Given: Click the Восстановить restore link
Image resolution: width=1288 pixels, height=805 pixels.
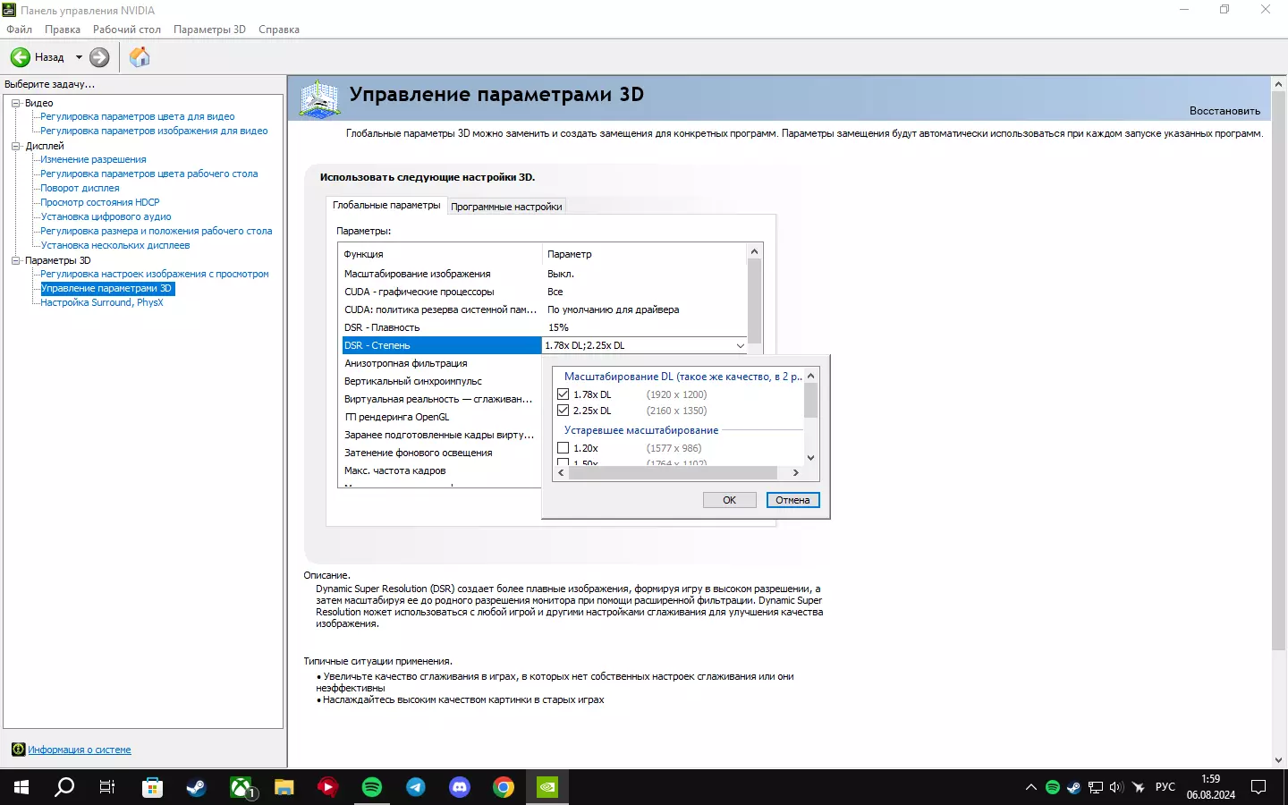Looking at the screenshot, I should 1224,111.
